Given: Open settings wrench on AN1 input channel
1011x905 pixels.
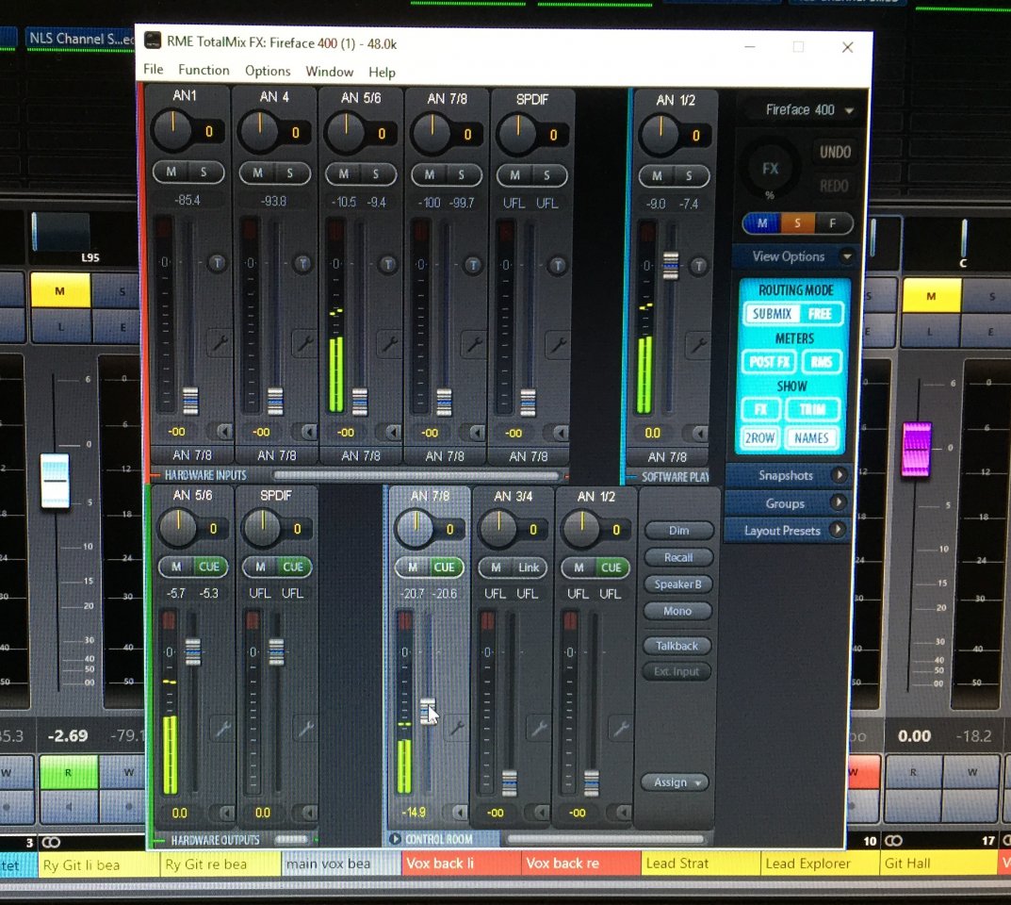Looking at the screenshot, I should 220,342.
